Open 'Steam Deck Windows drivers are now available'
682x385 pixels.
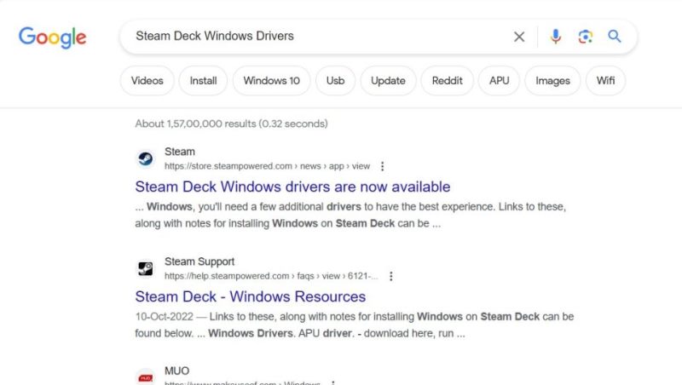click(x=292, y=187)
